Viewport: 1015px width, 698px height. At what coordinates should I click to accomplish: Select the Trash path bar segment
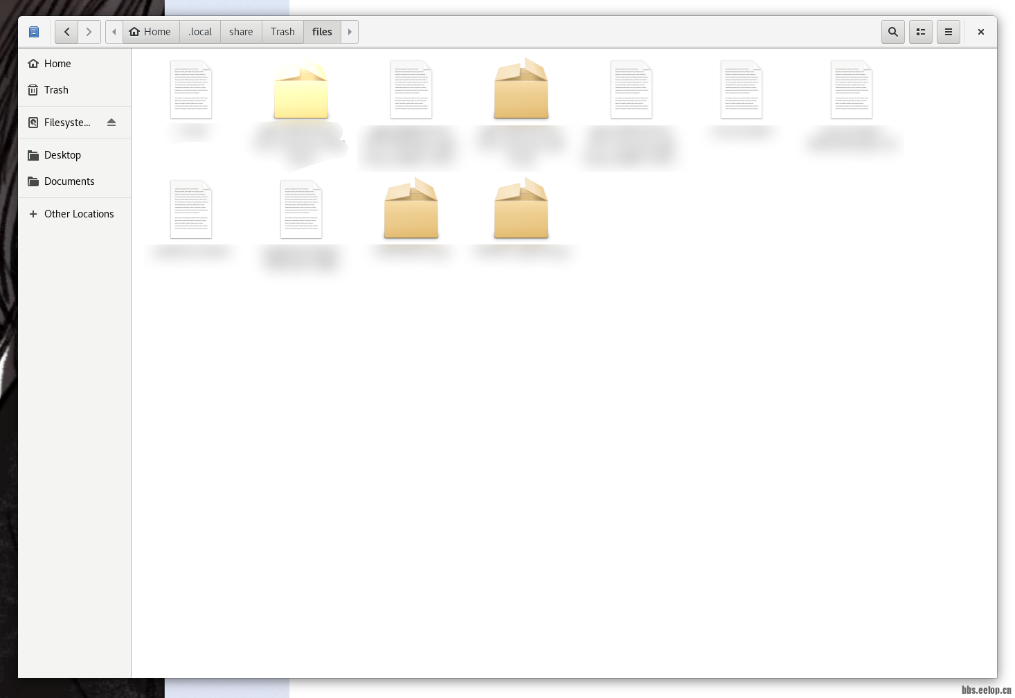pyautogui.click(x=282, y=32)
